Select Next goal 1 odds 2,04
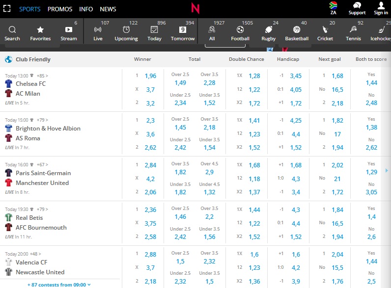 click(337, 254)
